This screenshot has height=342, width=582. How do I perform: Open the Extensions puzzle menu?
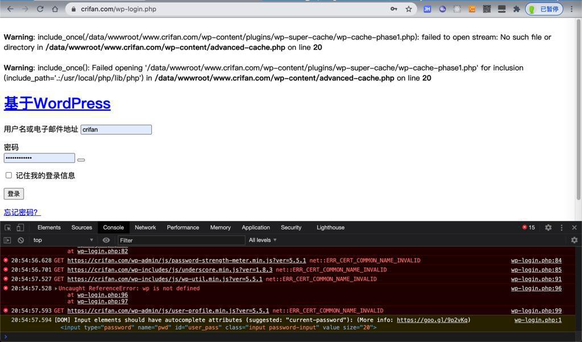516,9
